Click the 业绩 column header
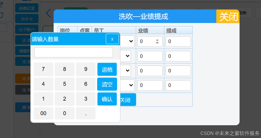This screenshot has height=138, width=261. tap(150, 30)
